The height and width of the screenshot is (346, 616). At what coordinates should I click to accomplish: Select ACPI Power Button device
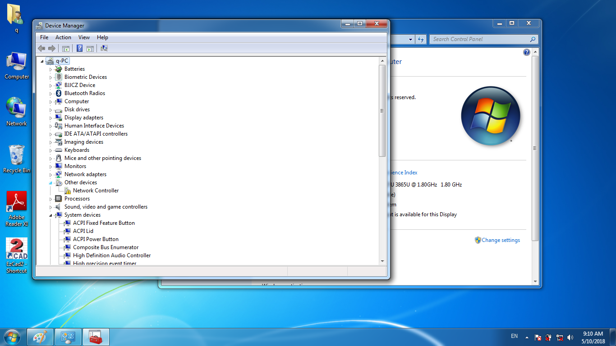[96, 239]
